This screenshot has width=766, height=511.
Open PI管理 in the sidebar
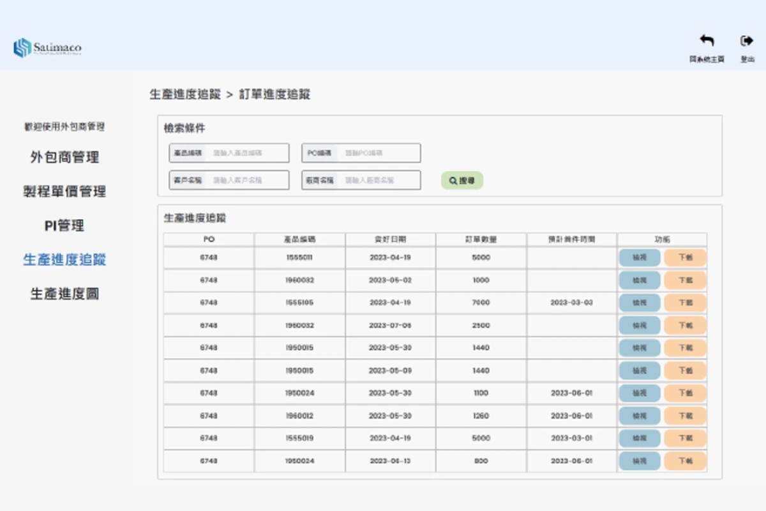click(64, 225)
